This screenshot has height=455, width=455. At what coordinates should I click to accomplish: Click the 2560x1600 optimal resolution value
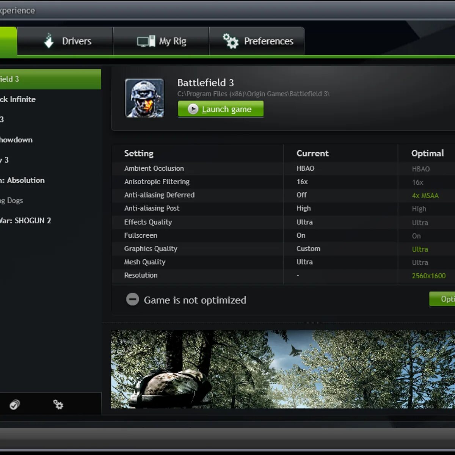428,276
